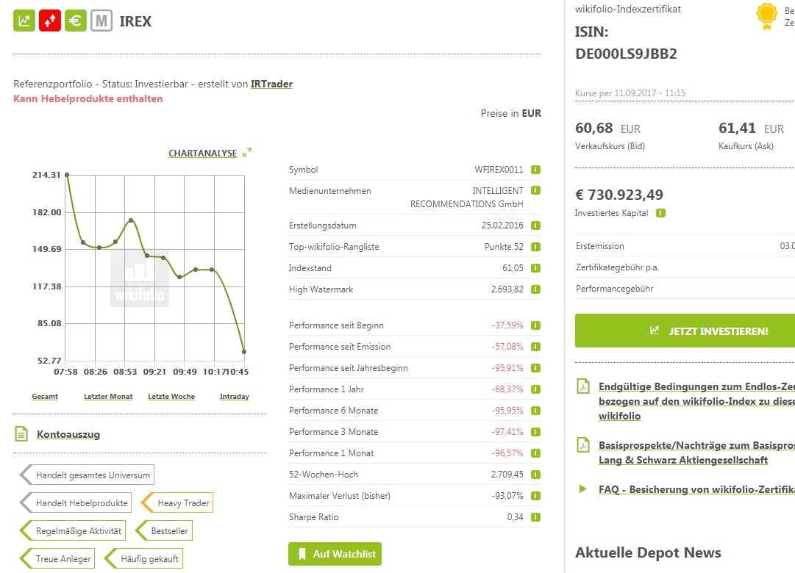Switch chart to Gesamt timeframe
Image resolution: width=795 pixels, height=573 pixels.
tap(45, 397)
